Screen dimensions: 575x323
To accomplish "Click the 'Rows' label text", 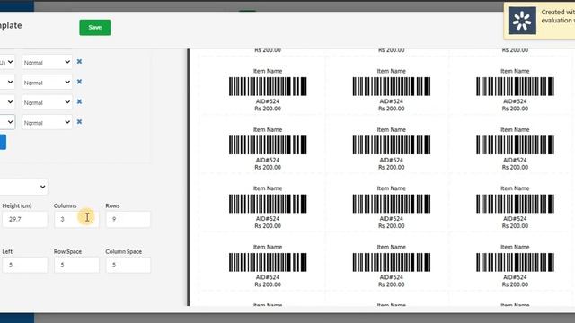I will pos(112,205).
